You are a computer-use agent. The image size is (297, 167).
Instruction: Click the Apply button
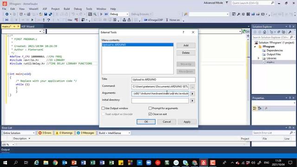point(187,122)
